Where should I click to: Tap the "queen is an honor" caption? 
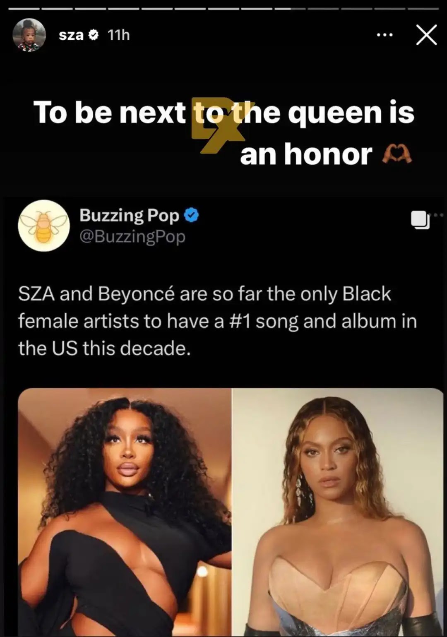coord(327,133)
